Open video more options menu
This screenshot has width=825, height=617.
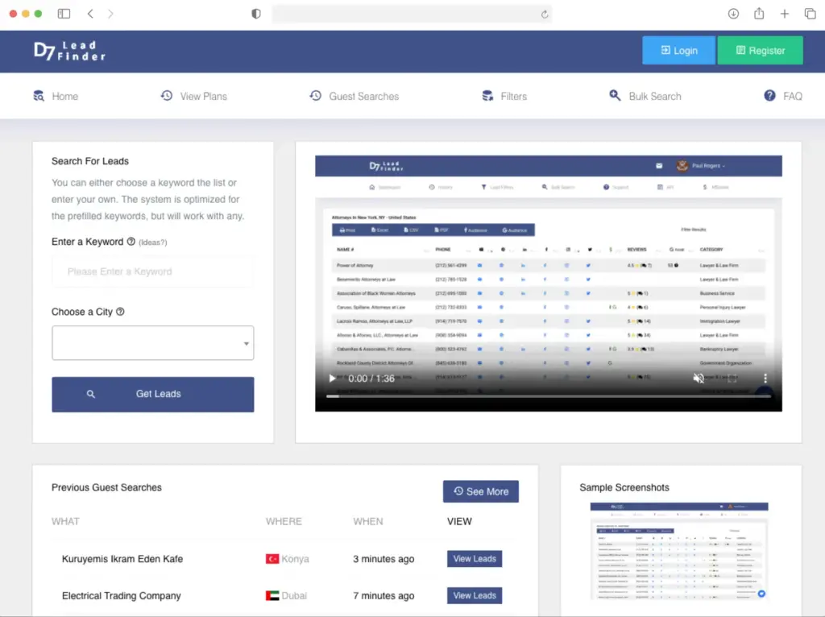pos(765,379)
